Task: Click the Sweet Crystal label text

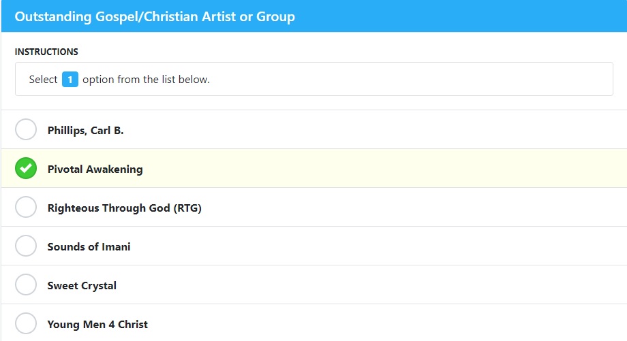Action: (x=82, y=285)
